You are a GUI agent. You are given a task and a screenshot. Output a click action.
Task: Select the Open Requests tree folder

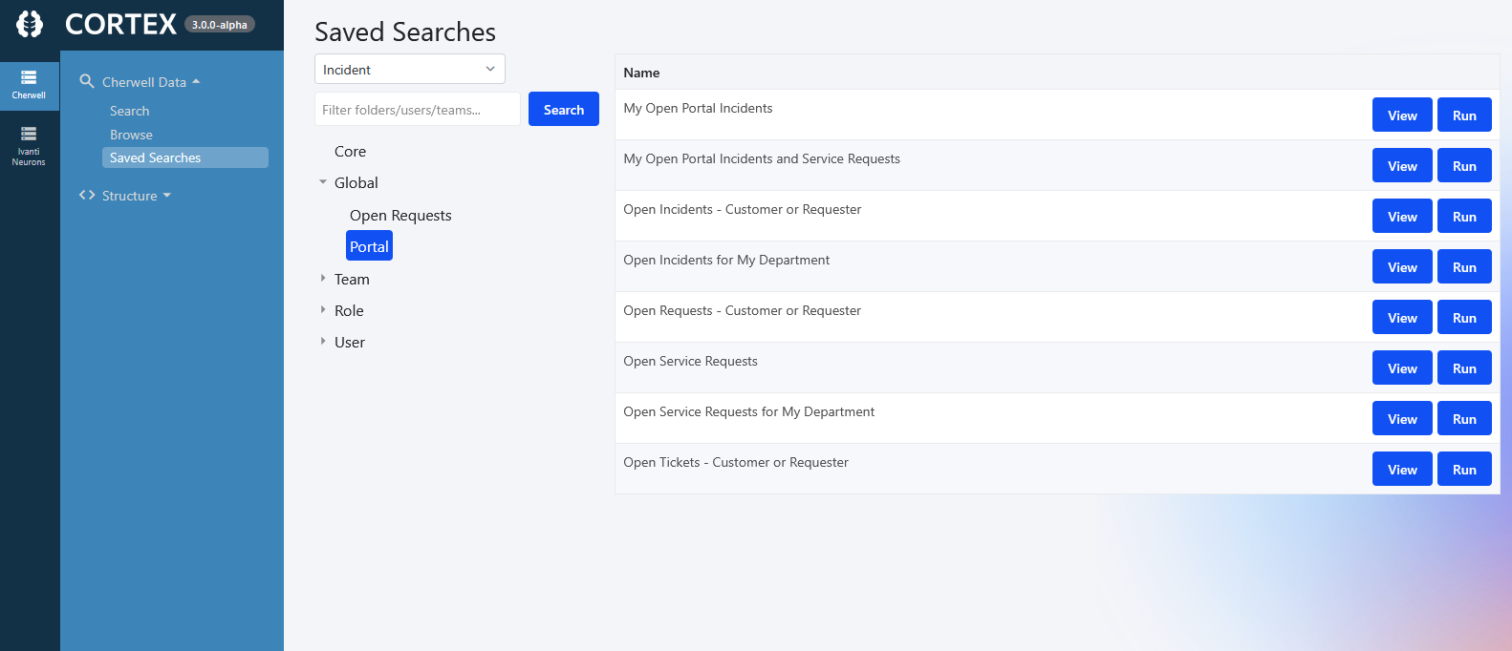pyautogui.click(x=400, y=216)
